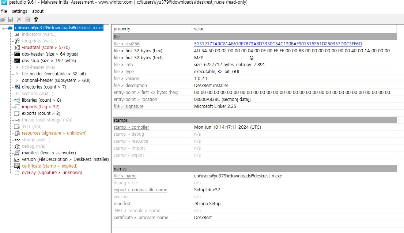Click the copy report toolbar icon
404x233 pixels.
(28, 19)
